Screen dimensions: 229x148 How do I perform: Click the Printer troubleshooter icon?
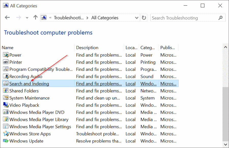click(6, 62)
